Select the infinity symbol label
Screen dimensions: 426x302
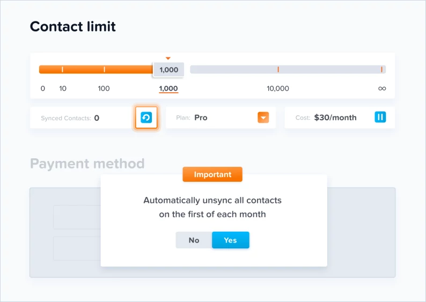pos(382,89)
